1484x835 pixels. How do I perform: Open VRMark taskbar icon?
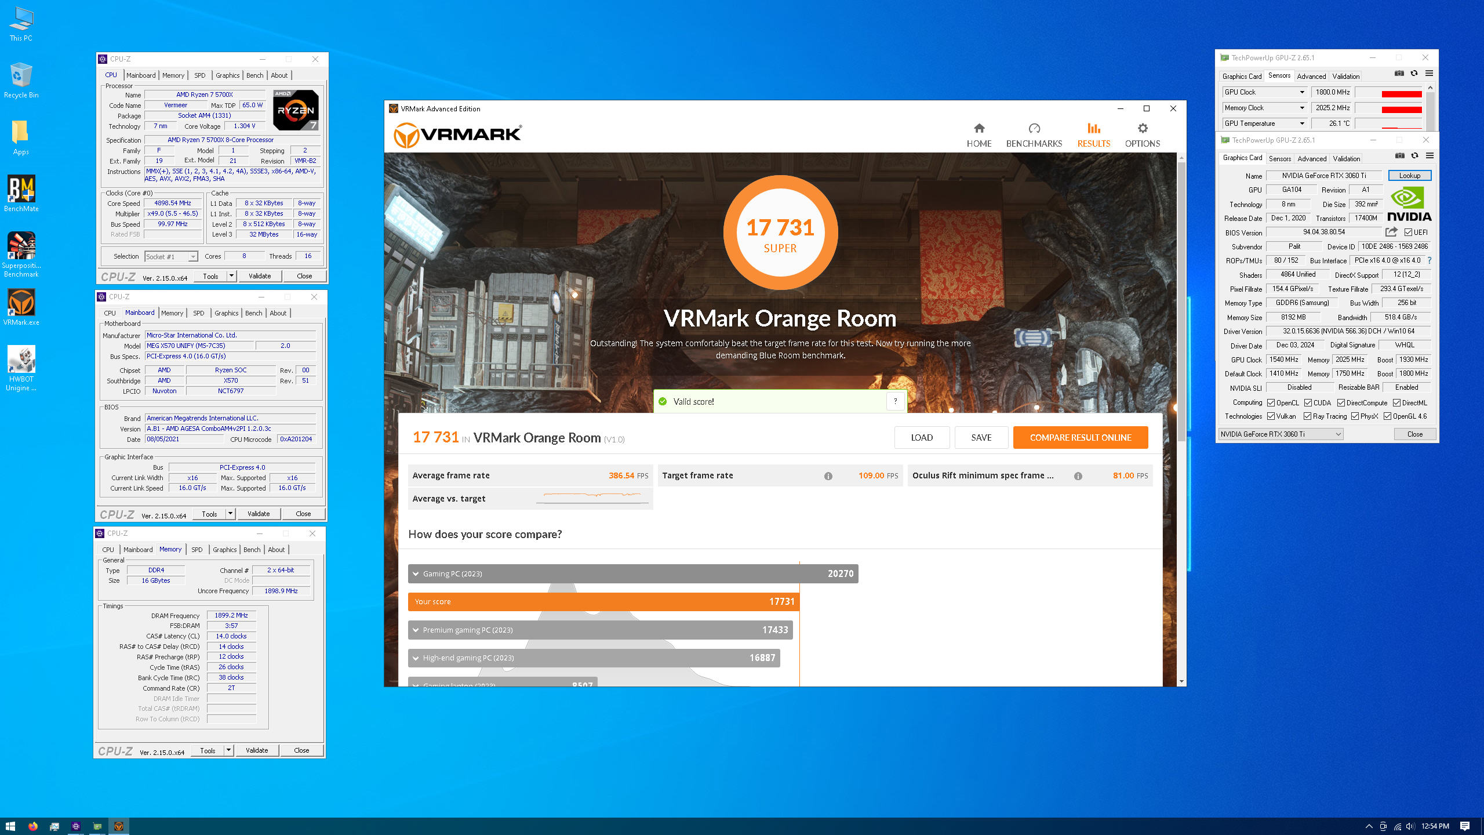119,826
